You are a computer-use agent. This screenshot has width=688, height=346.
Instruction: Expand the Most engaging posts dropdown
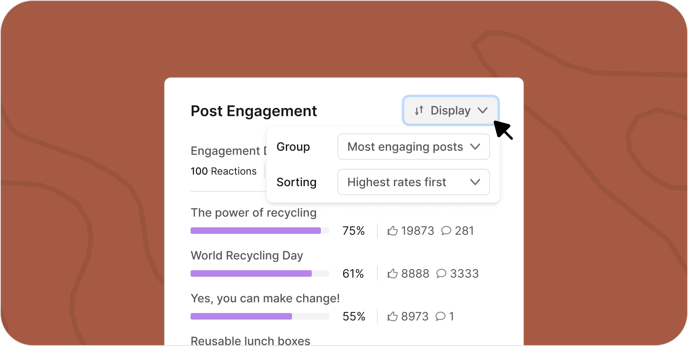(x=413, y=147)
